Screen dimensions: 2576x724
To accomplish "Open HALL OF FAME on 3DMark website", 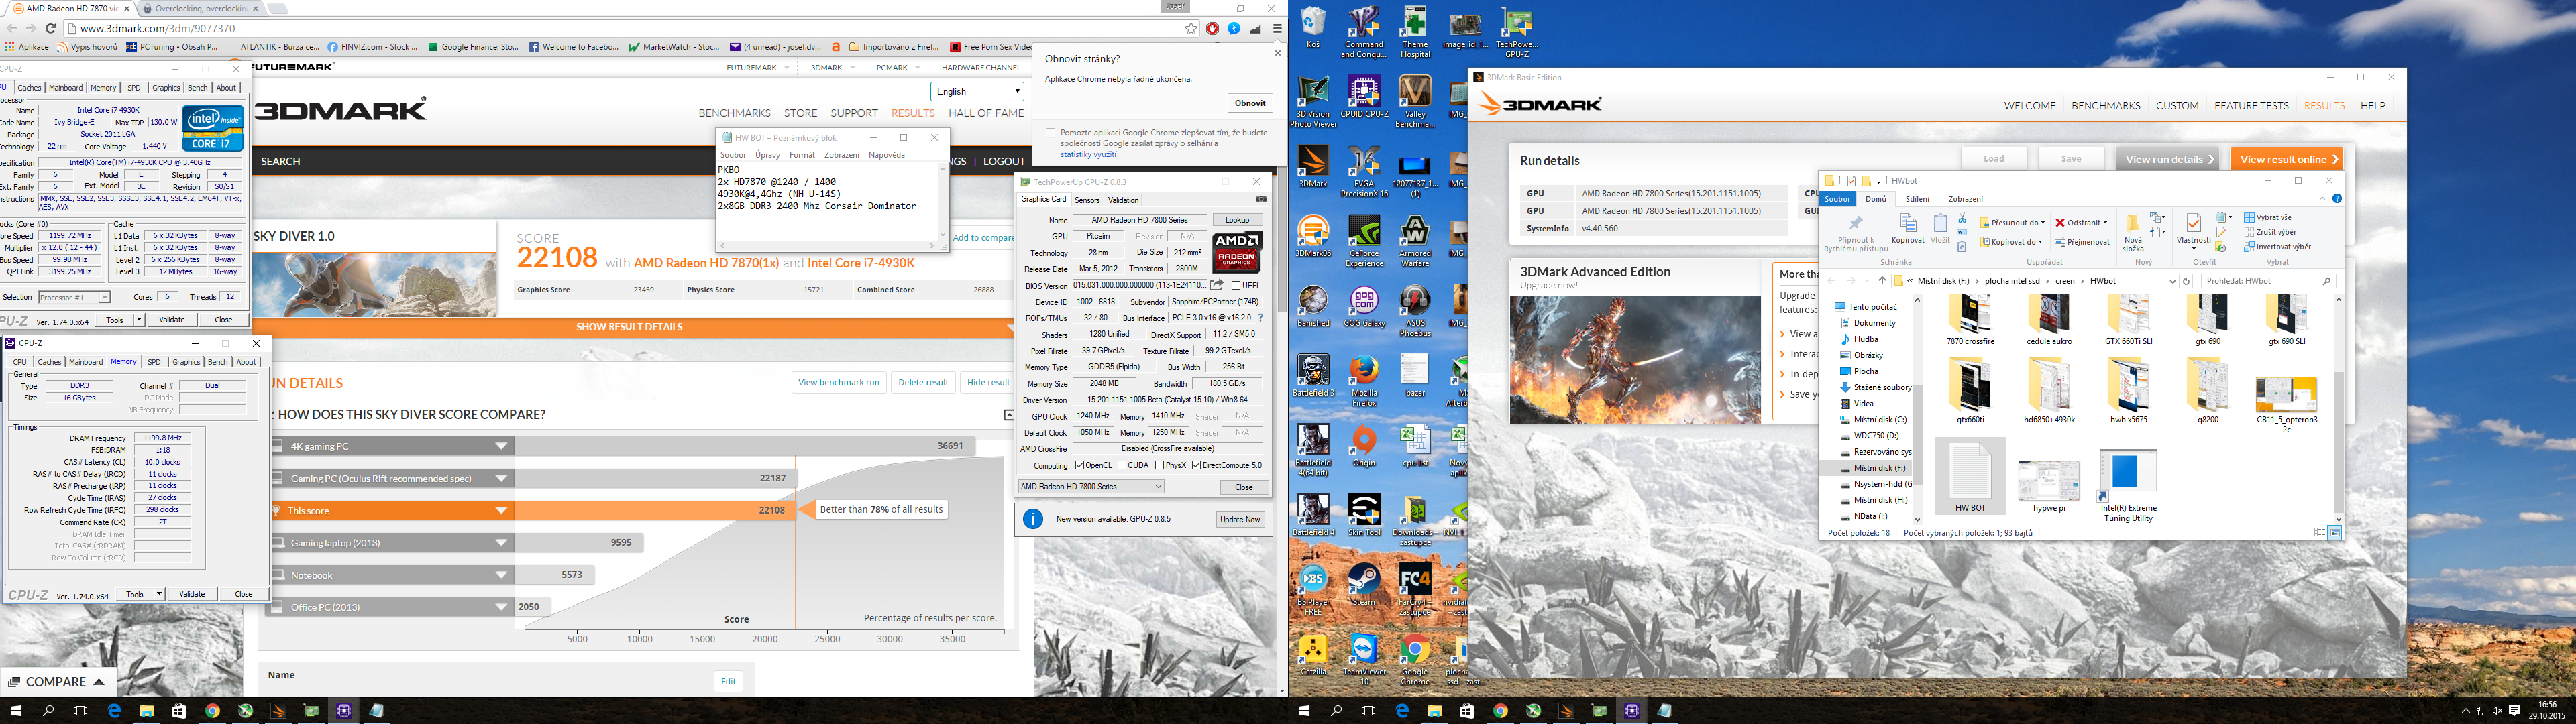I will (x=986, y=113).
